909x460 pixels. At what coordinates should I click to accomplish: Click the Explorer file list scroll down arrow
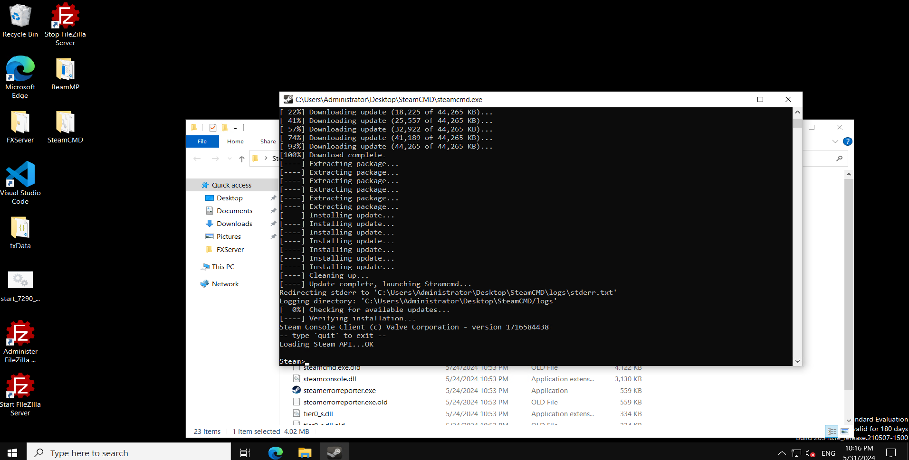[x=849, y=420]
